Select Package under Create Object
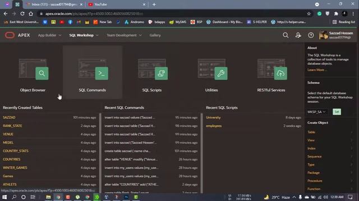The image size is (359, 201). [314, 173]
